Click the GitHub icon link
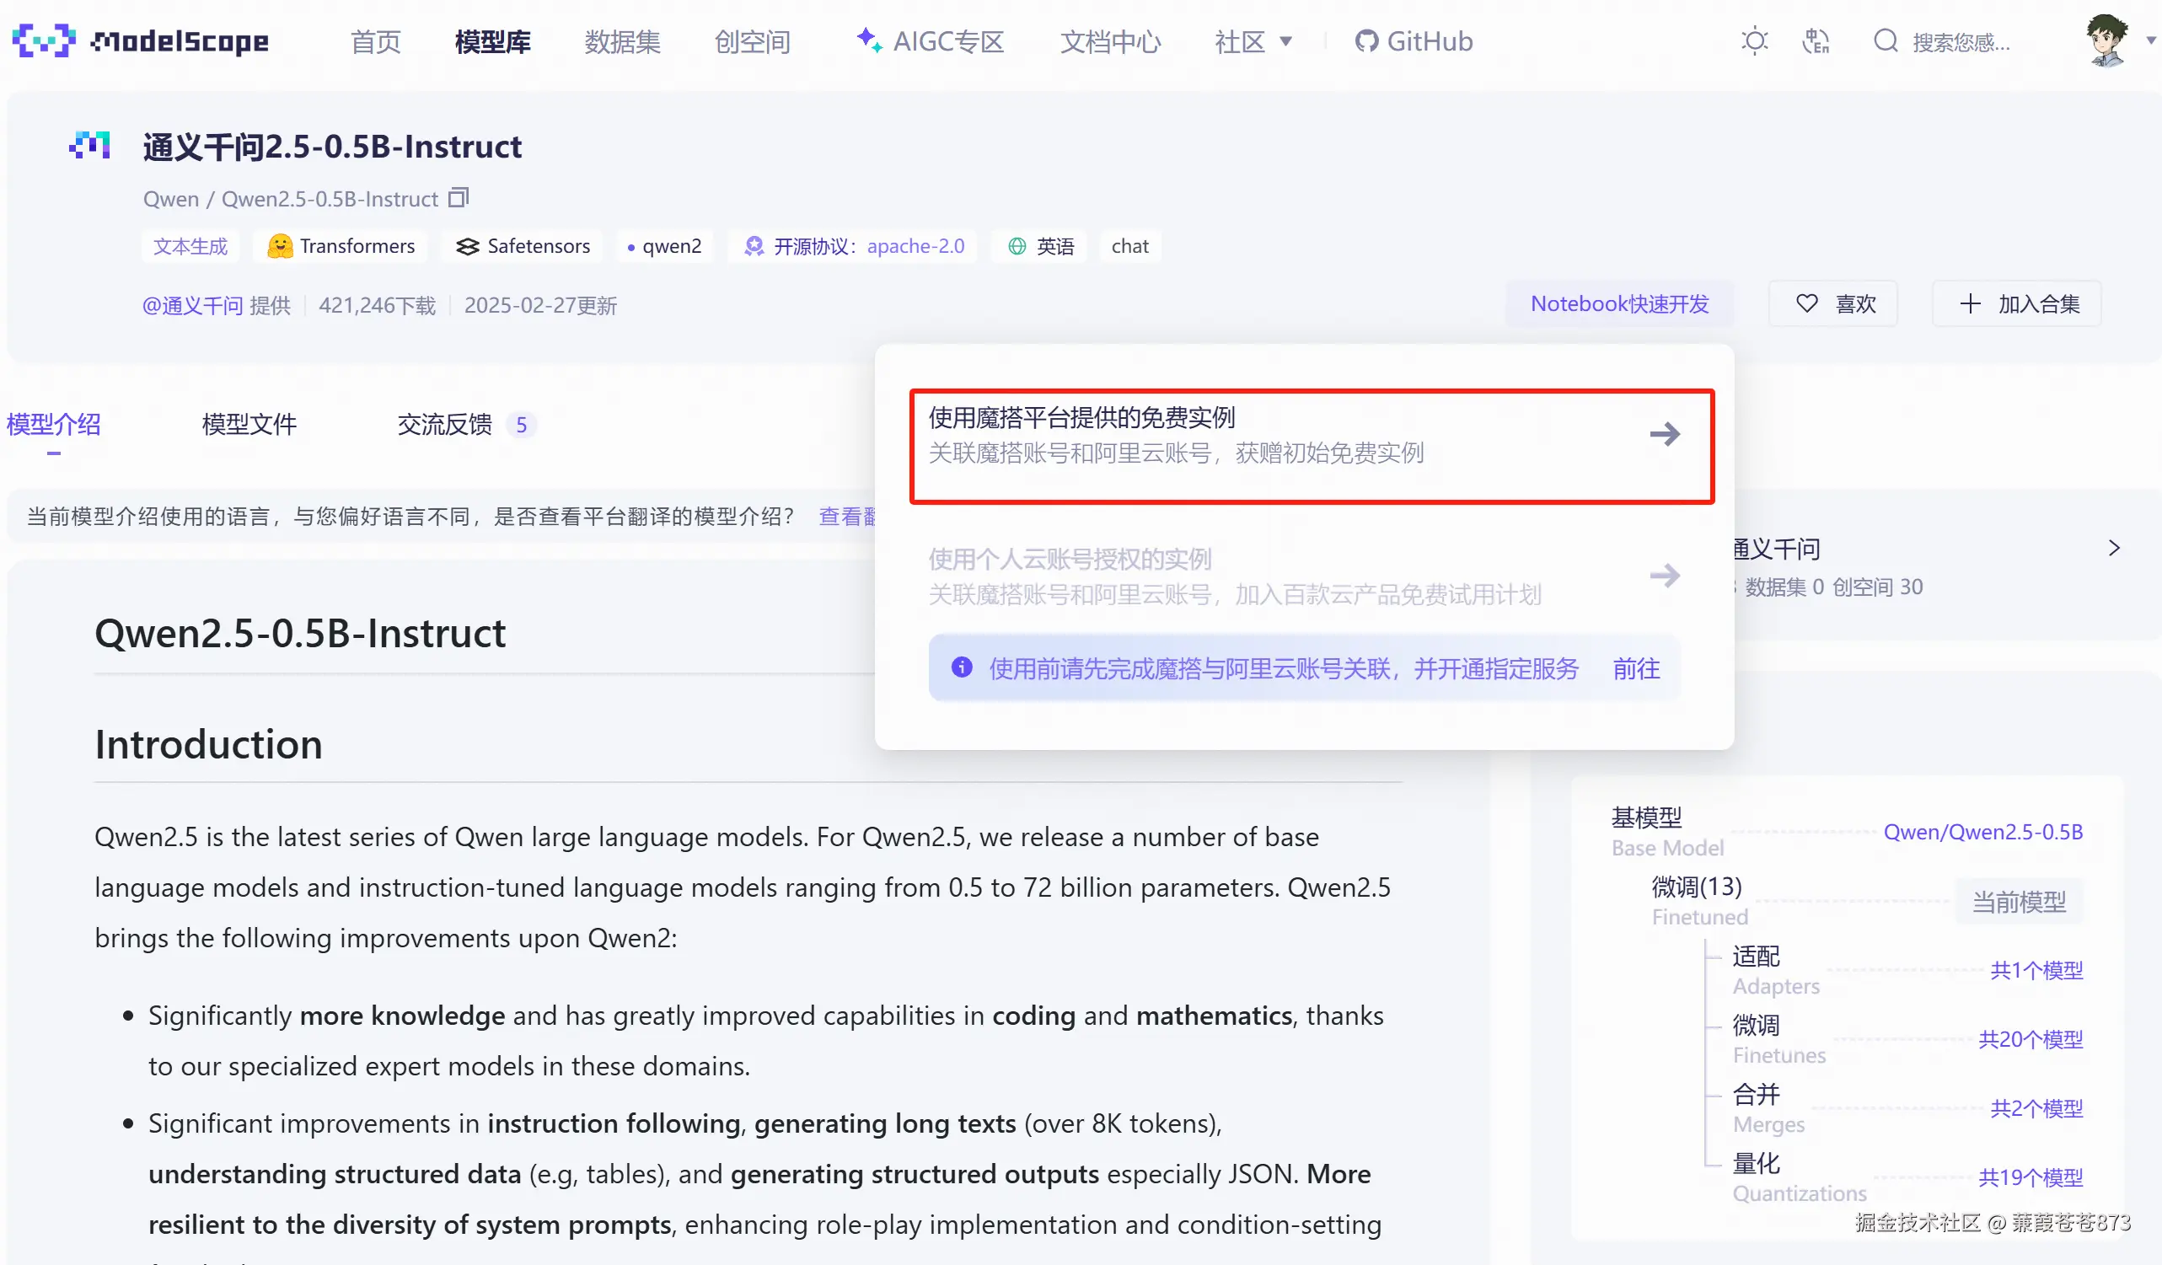 tap(1365, 40)
